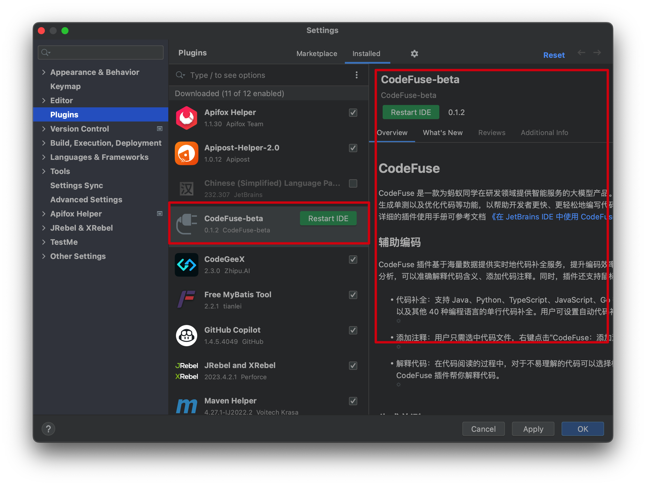Screen dimensions: 646x486
Task: Expand the Version Control section
Action: click(44, 129)
